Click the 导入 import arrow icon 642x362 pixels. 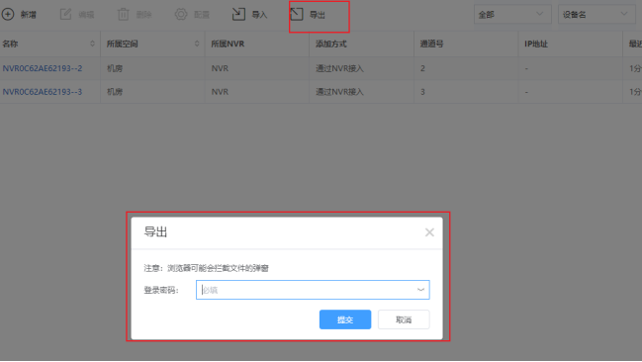tap(238, 14)
